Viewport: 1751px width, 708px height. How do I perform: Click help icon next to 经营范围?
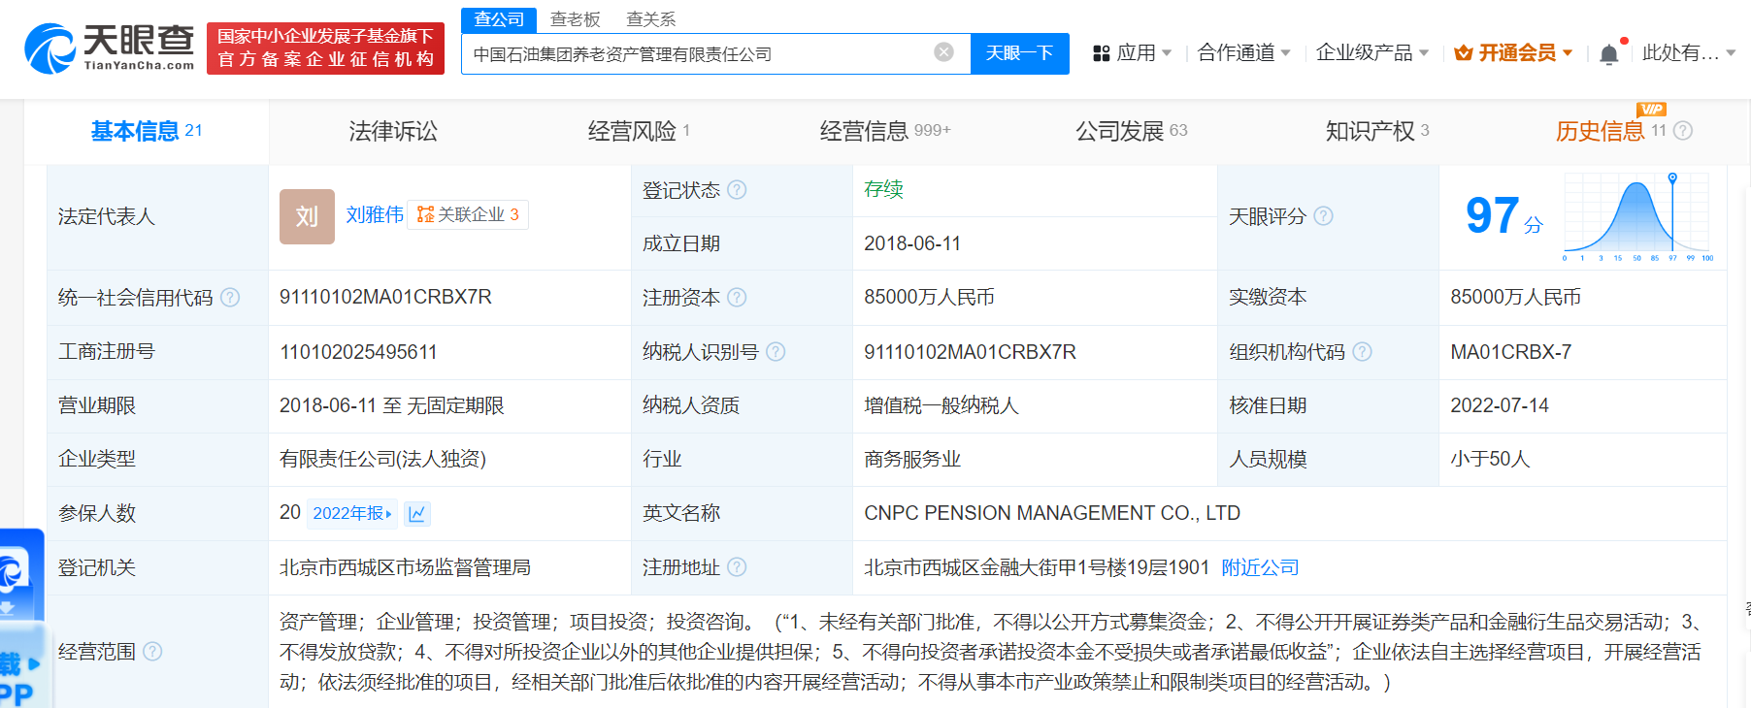tap(152, 652)
